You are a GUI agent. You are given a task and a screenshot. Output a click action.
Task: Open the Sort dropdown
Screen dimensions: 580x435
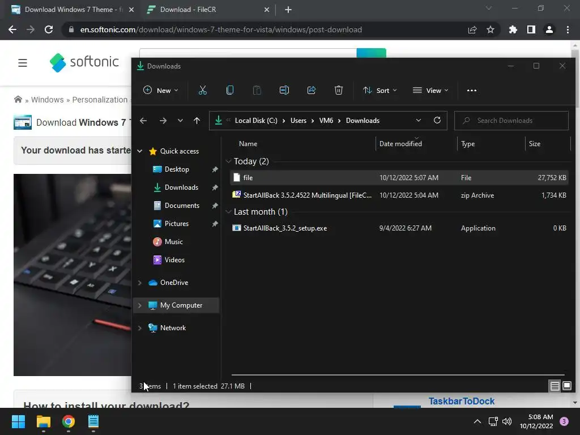pos(380,90)
